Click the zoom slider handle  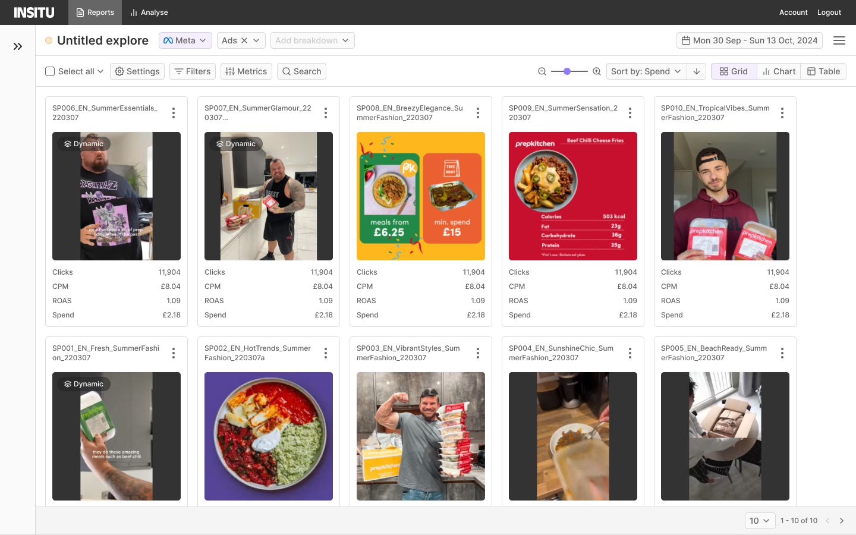[x=567, y=71]
